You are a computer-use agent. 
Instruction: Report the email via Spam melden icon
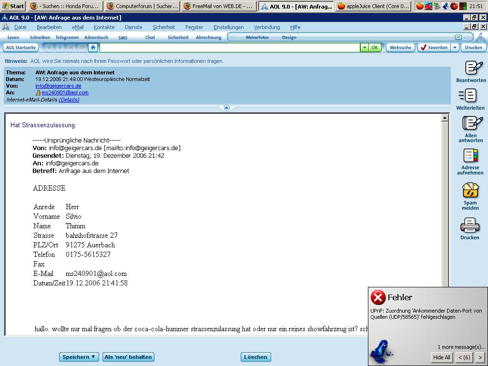point(470,190)
